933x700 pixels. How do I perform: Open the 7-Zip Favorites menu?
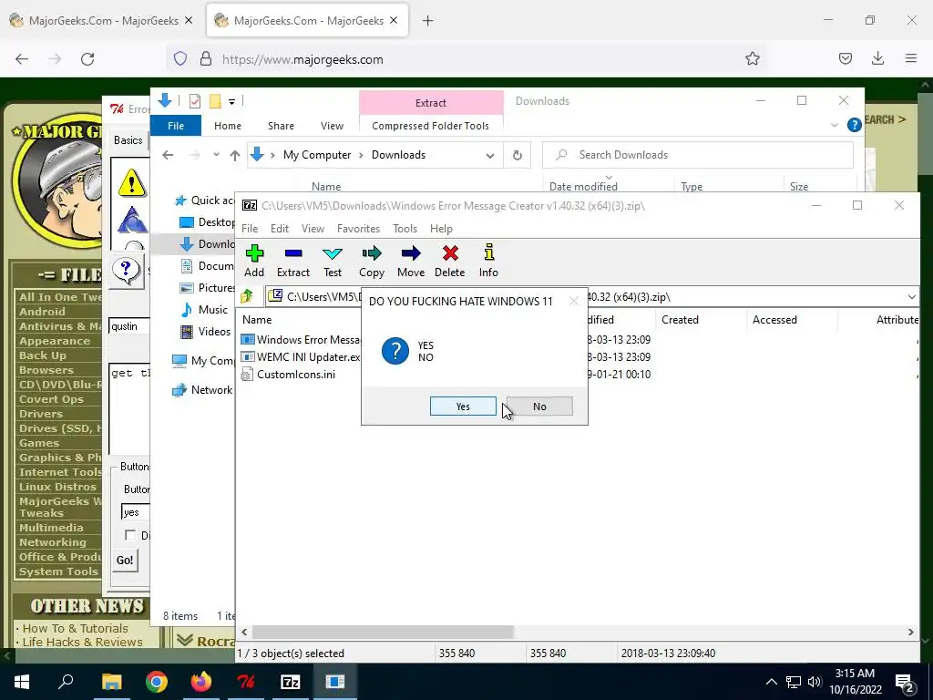pos(358,229)
